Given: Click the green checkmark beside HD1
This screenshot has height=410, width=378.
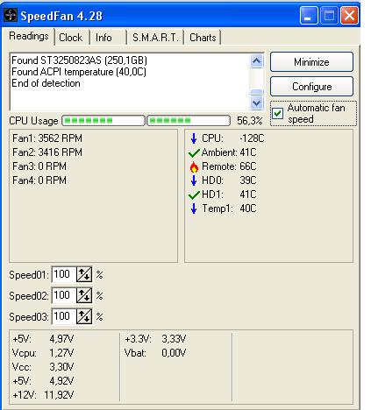Looking at the screenshot, I should click(194, 194).
